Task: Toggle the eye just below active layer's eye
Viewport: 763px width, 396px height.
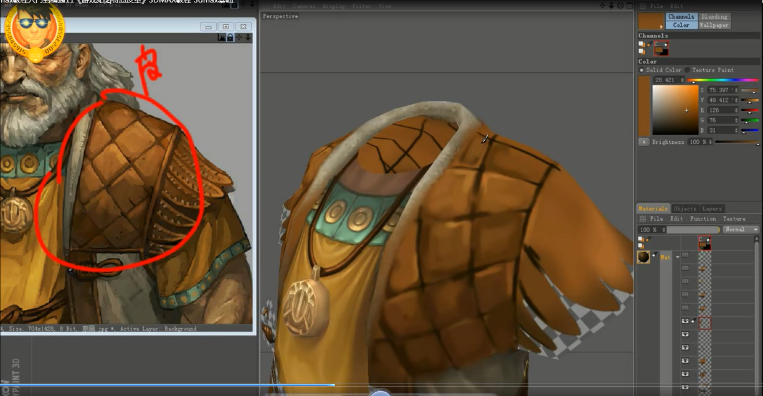Action: (686, 334)
